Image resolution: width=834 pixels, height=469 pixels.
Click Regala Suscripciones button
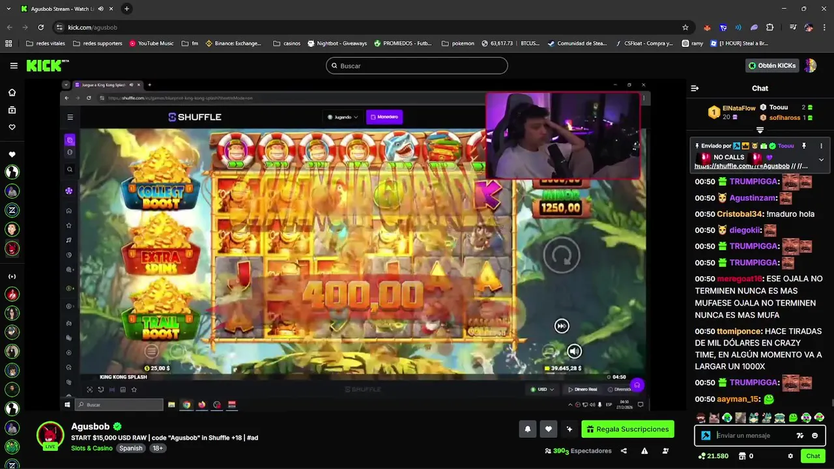pos(627,429)
